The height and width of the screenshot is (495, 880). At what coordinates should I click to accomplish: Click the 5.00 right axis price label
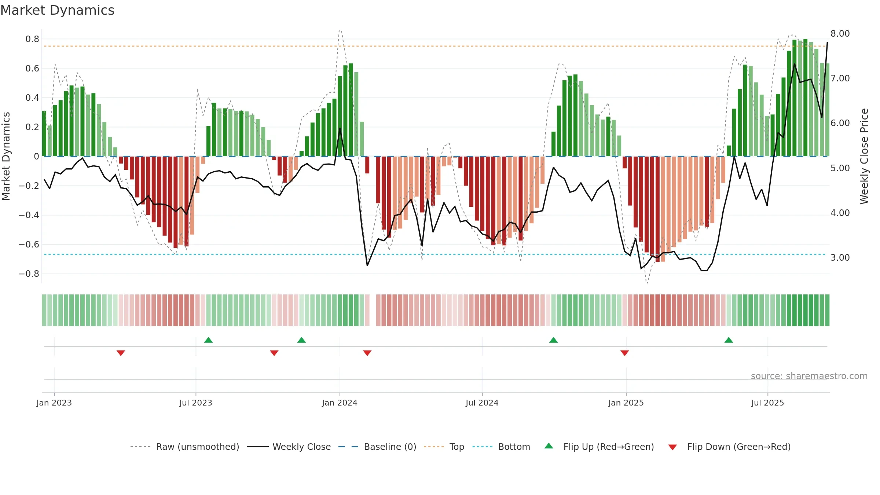point(840,168)
